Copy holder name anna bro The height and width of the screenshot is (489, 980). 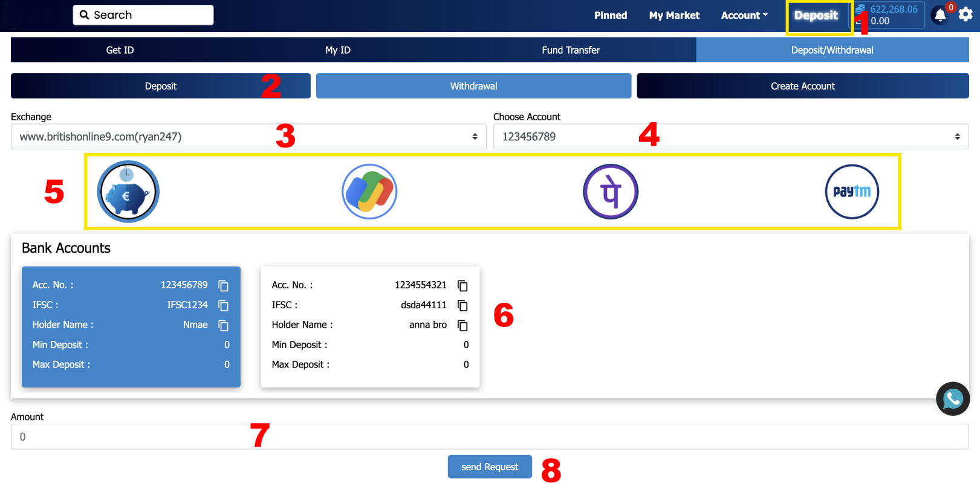tap(462, 325)
